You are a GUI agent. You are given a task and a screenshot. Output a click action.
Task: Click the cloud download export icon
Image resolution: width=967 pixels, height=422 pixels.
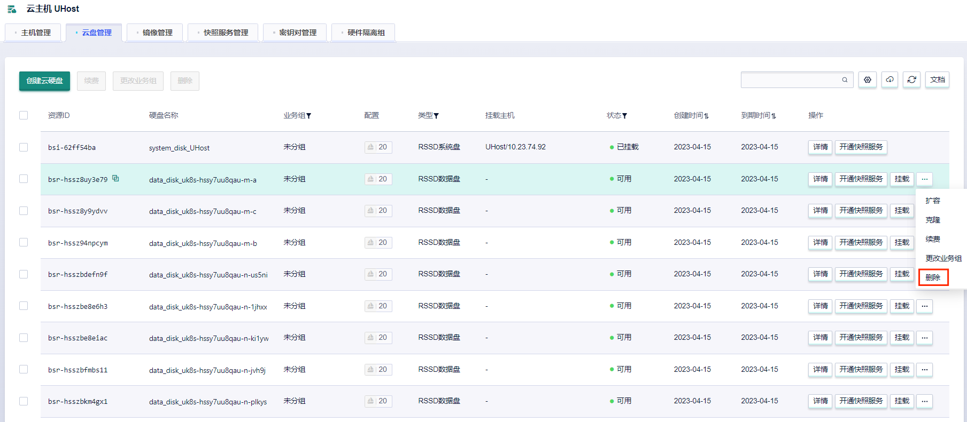pos(889,80)
